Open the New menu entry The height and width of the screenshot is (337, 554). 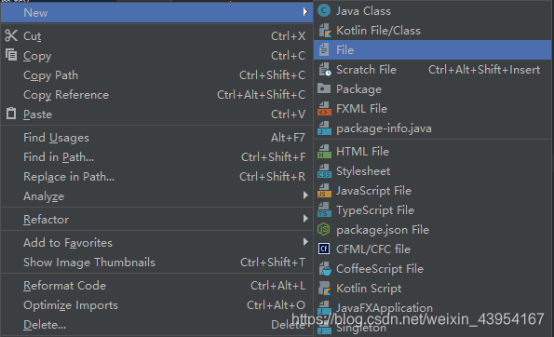click(x=156, y=12)
